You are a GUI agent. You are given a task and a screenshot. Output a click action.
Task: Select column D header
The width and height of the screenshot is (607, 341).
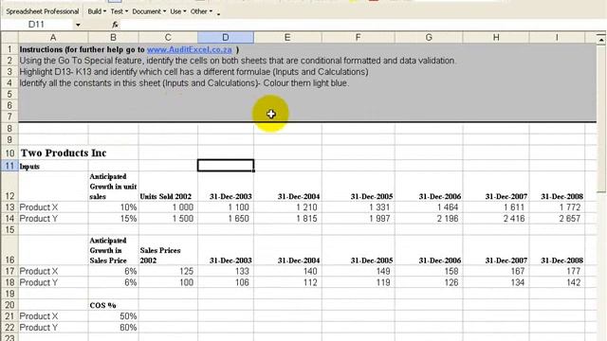pyautogui.click(x=226, y=38)
